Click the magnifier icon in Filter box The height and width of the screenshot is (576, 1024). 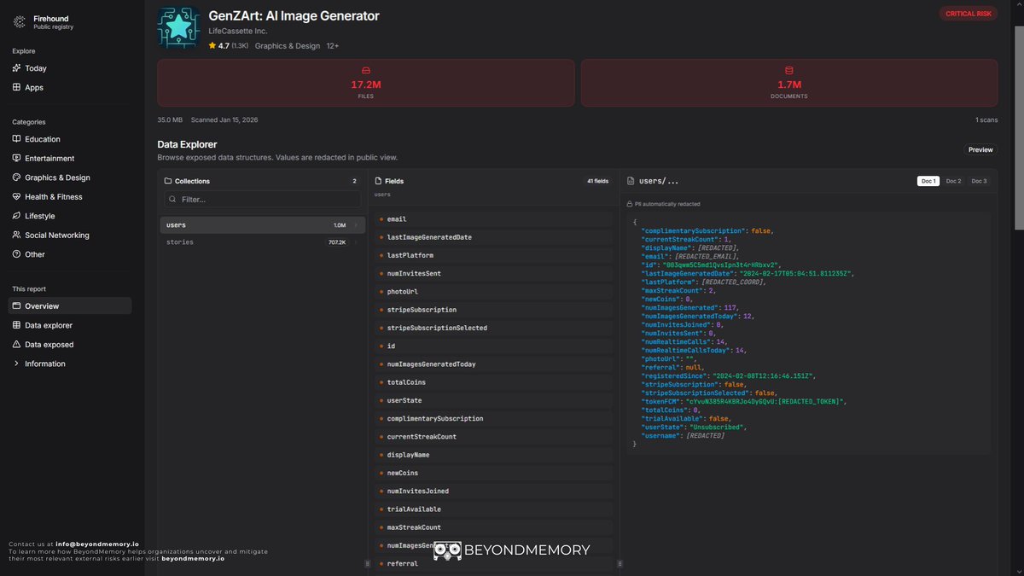pyautogui.click(x=173, y=199)
